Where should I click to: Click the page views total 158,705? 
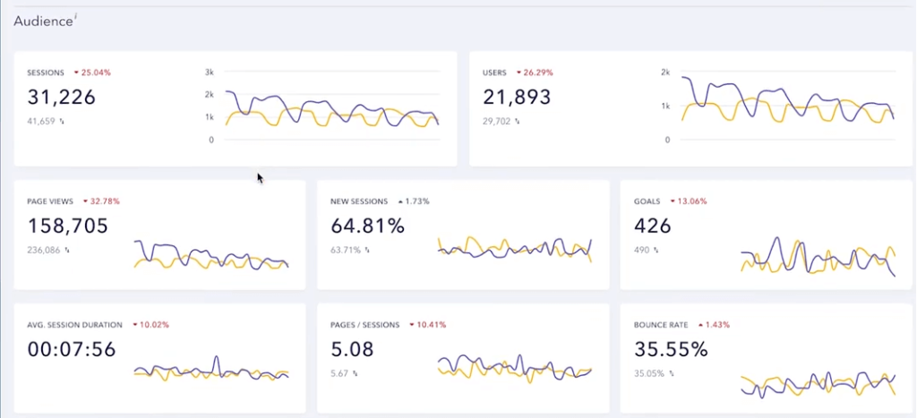pos(68,226)
